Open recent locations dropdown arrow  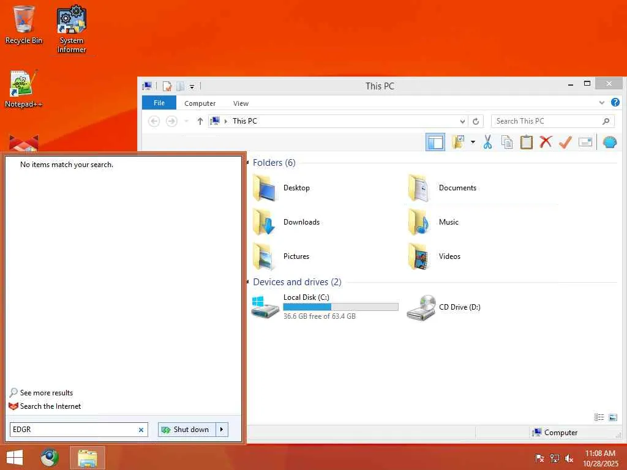point(186,121)
